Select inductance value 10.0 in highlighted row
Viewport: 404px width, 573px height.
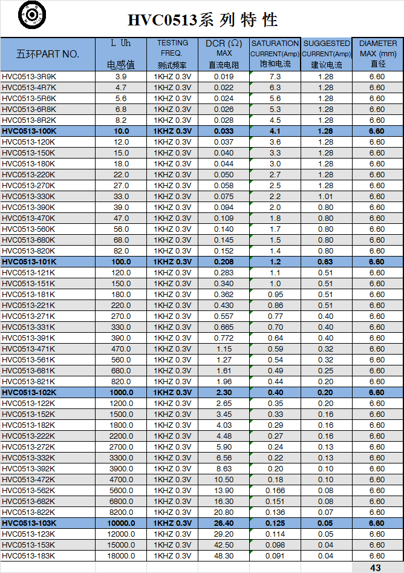122,131
